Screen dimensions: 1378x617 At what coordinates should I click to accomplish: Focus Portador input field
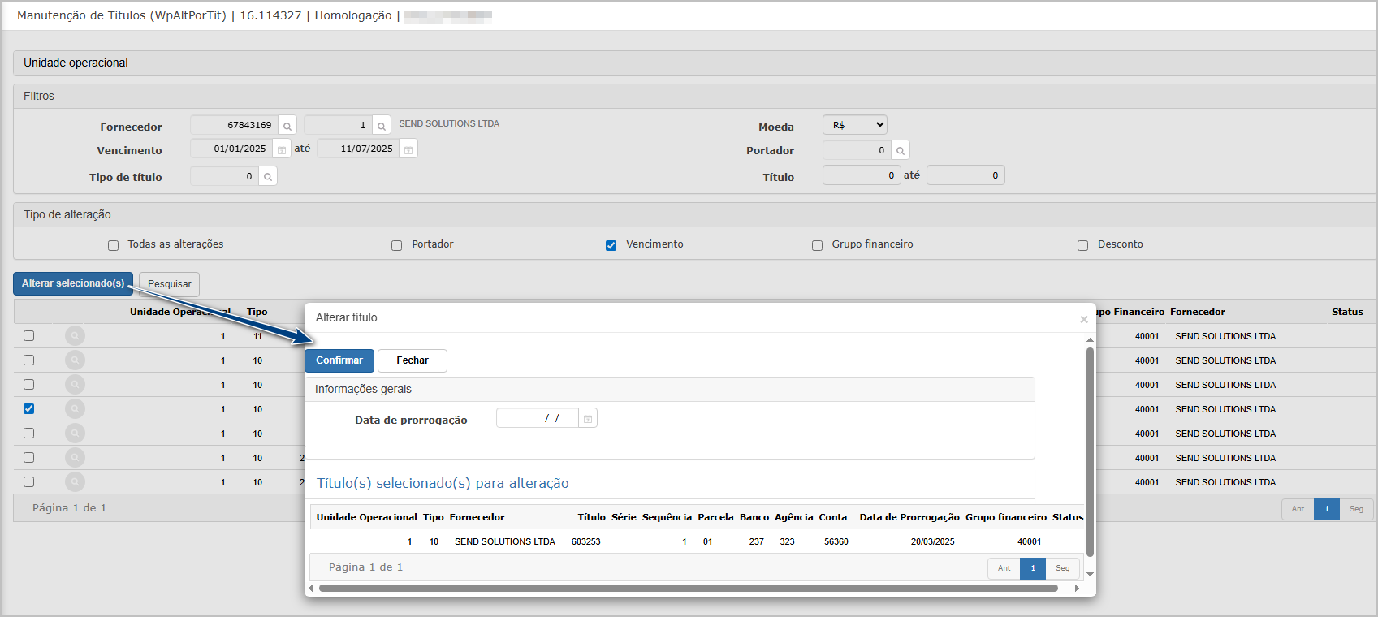857,150
